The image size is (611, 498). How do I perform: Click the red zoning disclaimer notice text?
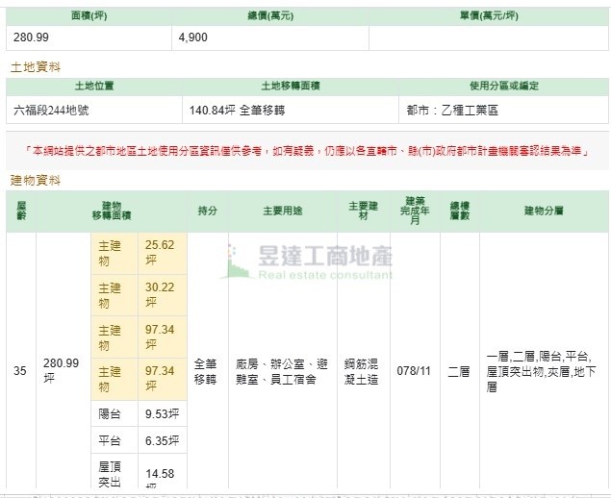(x=308, y=152)
